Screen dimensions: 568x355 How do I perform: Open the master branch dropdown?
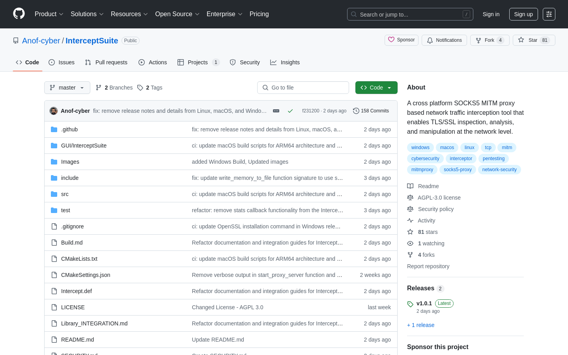[x=67, y=88]
